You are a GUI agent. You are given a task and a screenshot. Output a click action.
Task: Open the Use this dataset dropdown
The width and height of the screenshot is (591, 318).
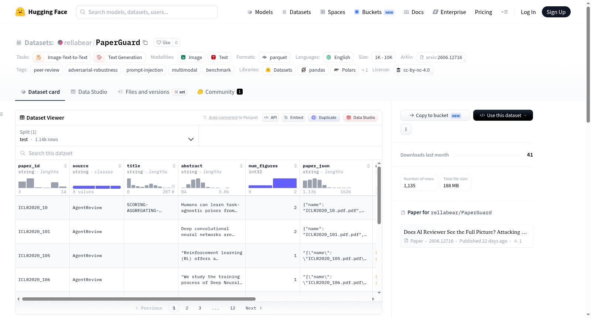[x=503, y=116]
